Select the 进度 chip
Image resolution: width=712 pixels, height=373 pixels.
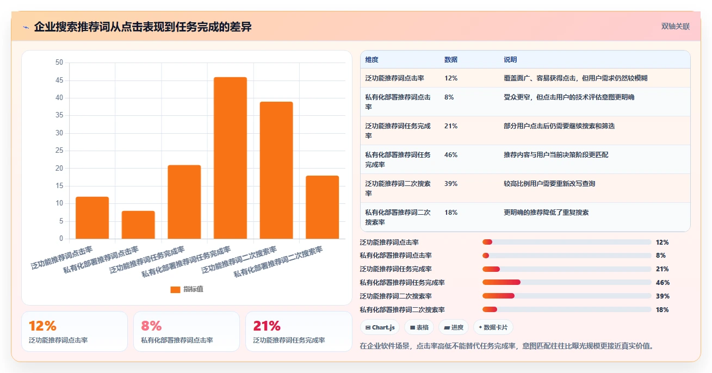(x=454, y=327)
